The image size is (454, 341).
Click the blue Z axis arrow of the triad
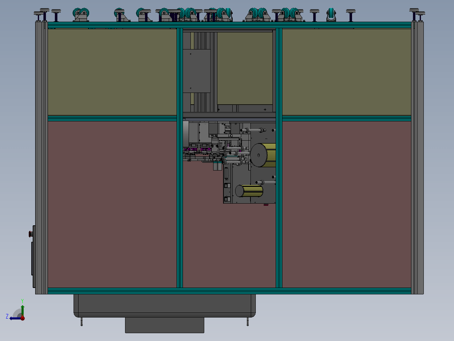click(15, 318)
